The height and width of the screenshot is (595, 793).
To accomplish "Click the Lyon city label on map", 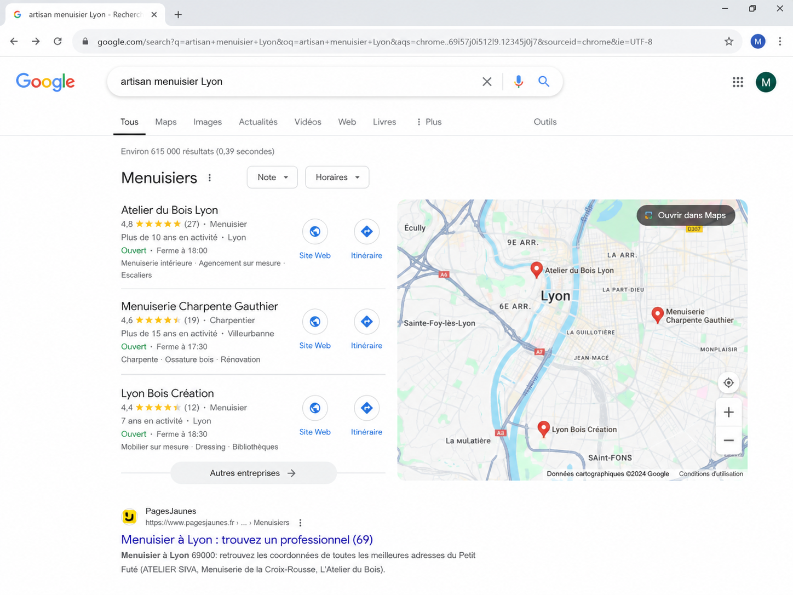I will [555, 296].
